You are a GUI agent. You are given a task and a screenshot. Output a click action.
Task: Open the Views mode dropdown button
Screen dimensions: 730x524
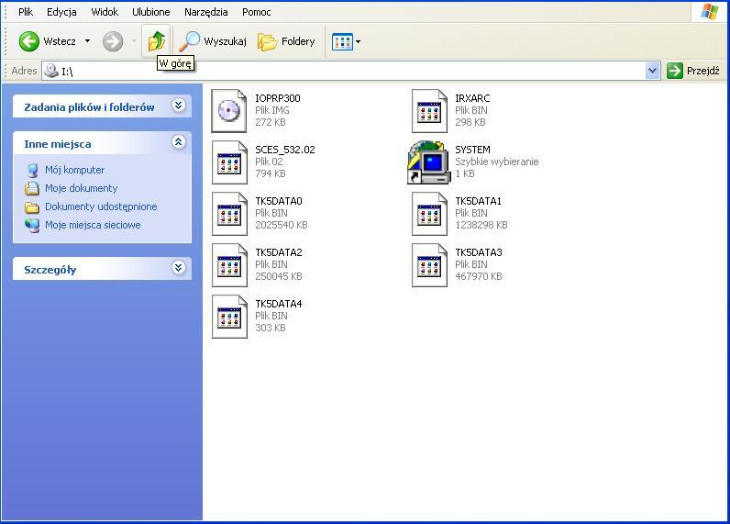[x=347, y=41]
